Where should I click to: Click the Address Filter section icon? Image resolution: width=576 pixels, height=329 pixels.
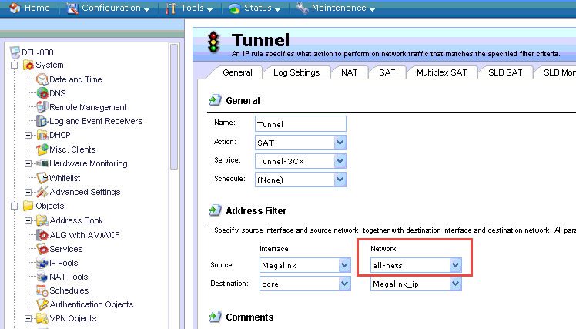point(216,210)
